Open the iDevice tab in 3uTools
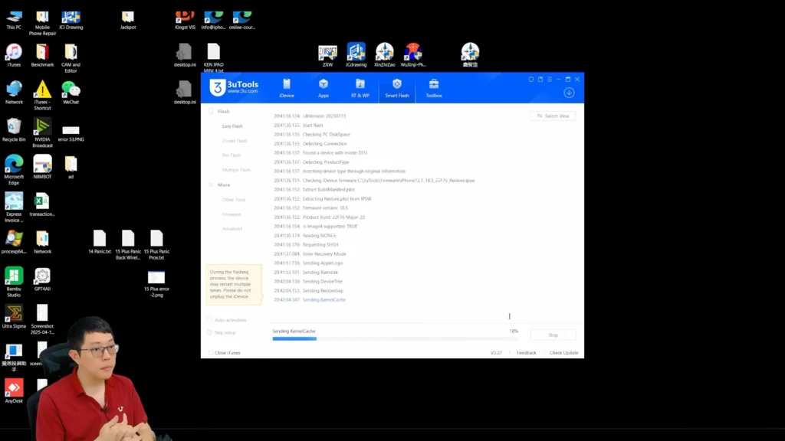785x441 pixels. click(287, 88)
